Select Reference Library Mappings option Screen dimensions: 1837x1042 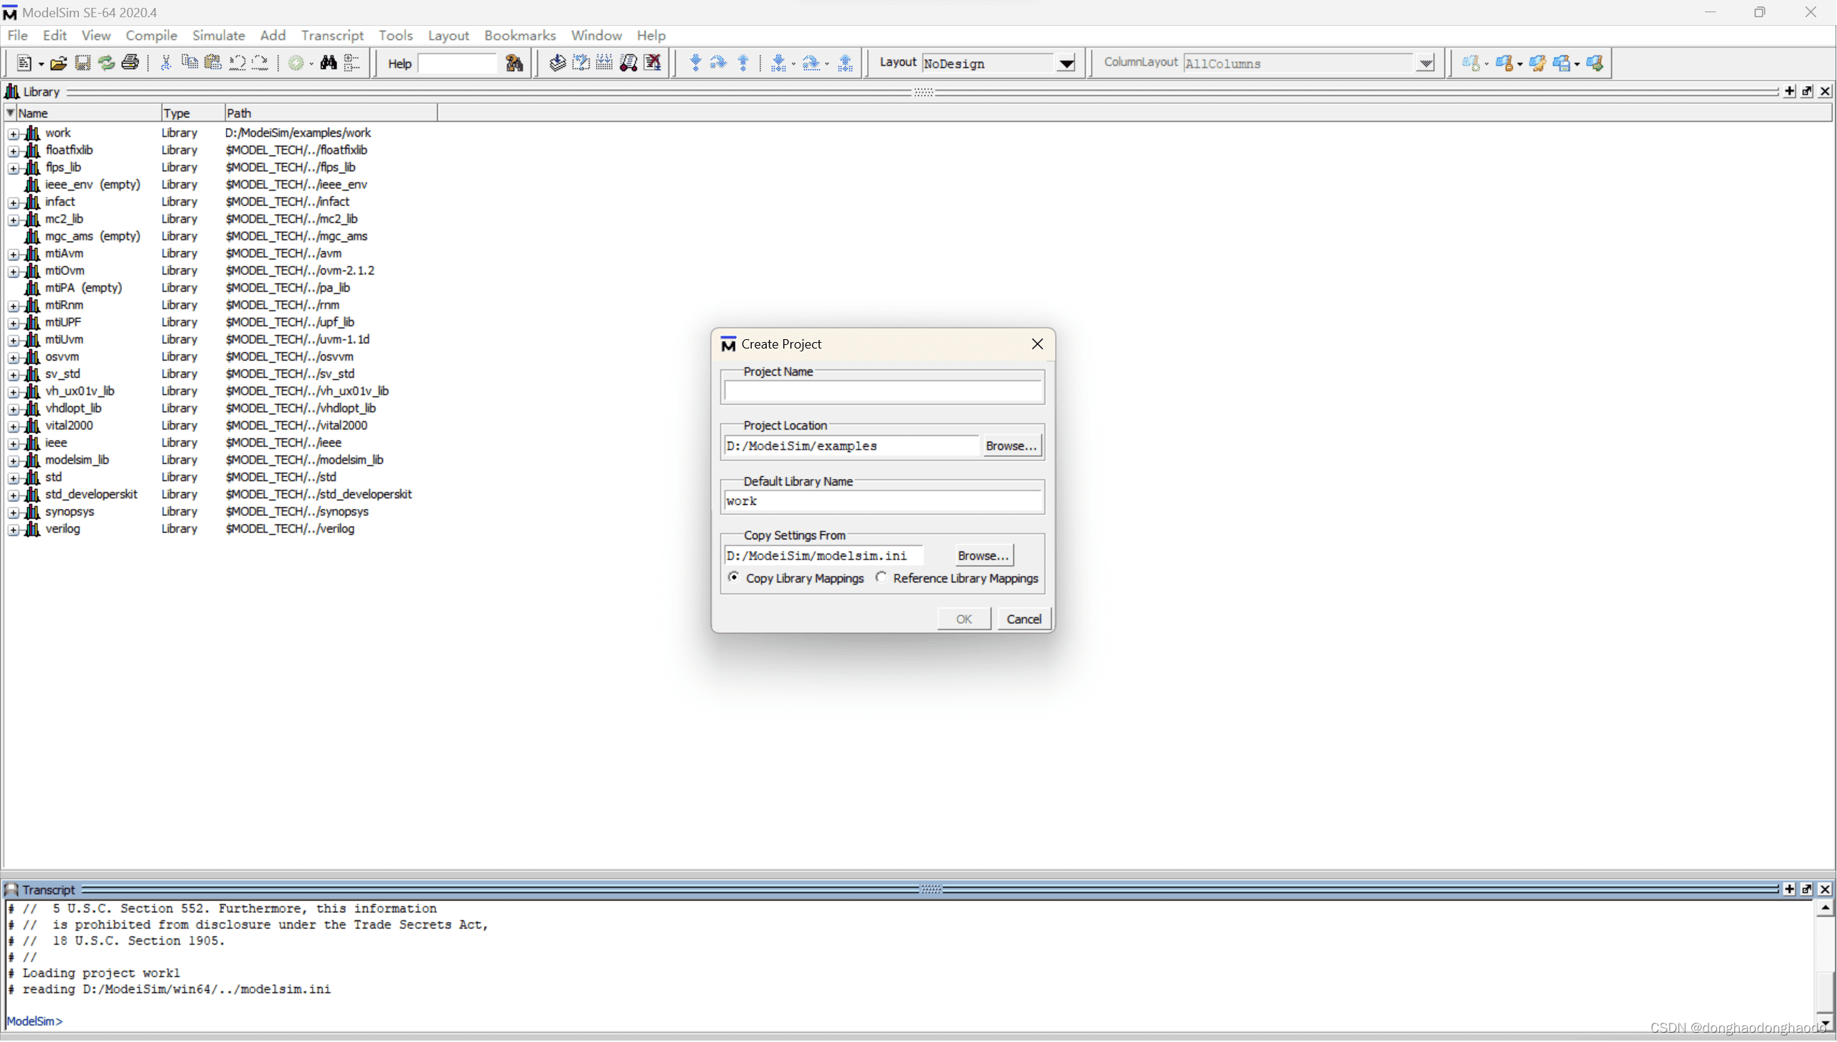(x=881, y=578)
